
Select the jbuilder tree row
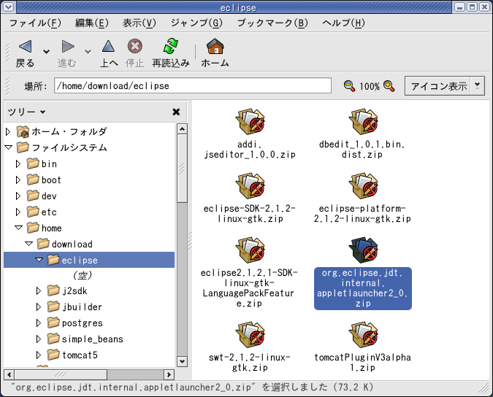click(x=89, y=307)
